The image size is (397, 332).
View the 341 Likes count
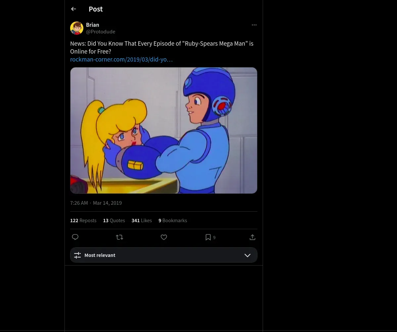[142, 221]
